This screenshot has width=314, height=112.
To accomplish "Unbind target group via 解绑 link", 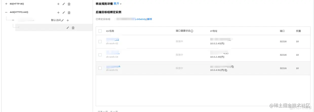I will [x=149, y=19].
